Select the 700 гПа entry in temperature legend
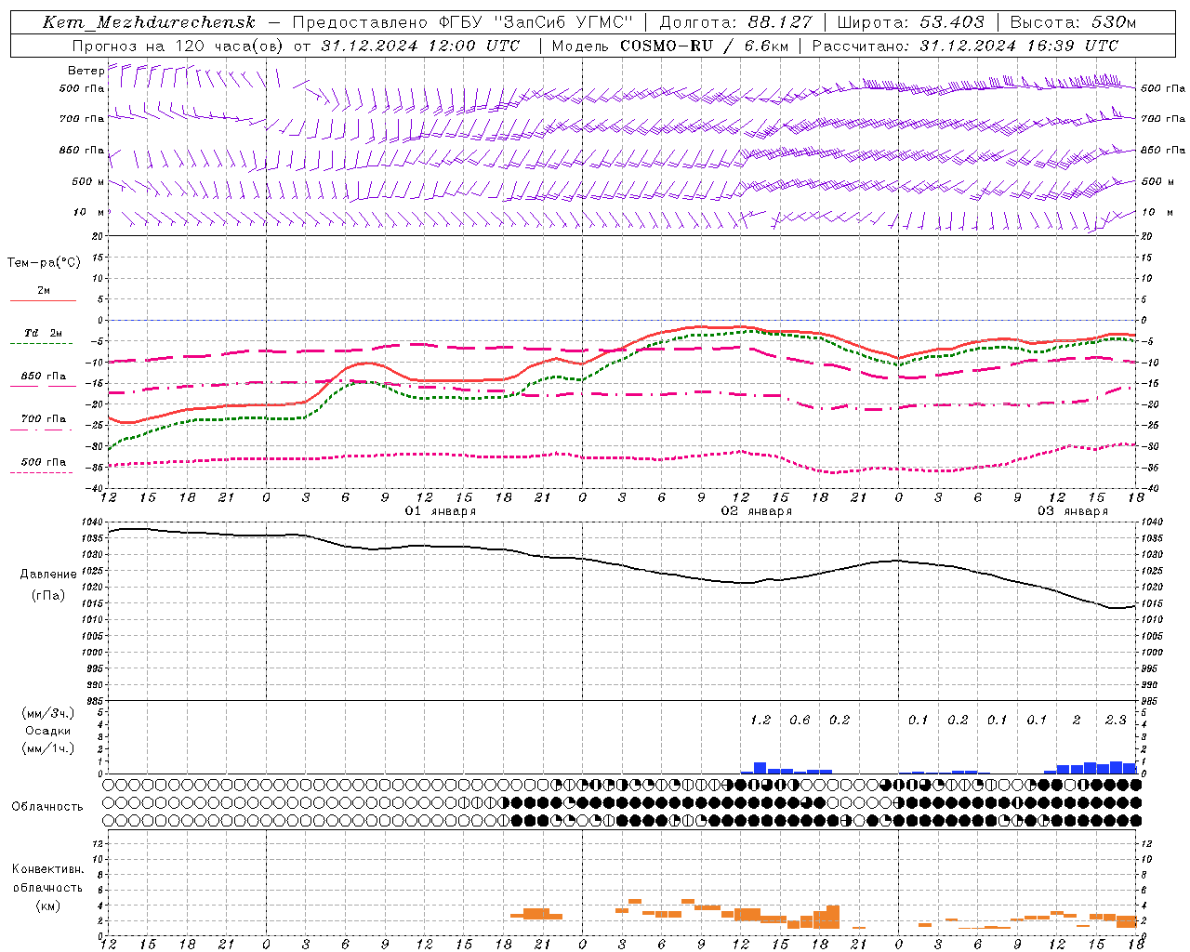This screenshot has width=1190, height=952. tap(44, 419)
